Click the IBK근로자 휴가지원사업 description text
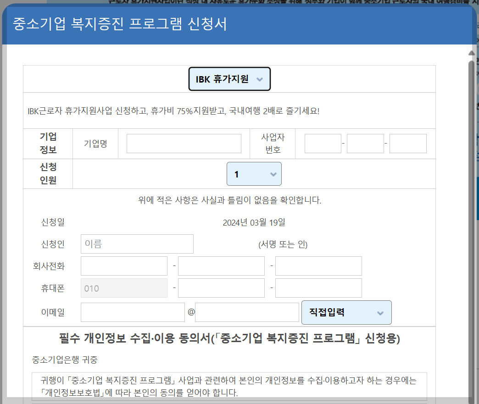Viewport: 479px width, 404px height. coord(173,111)
